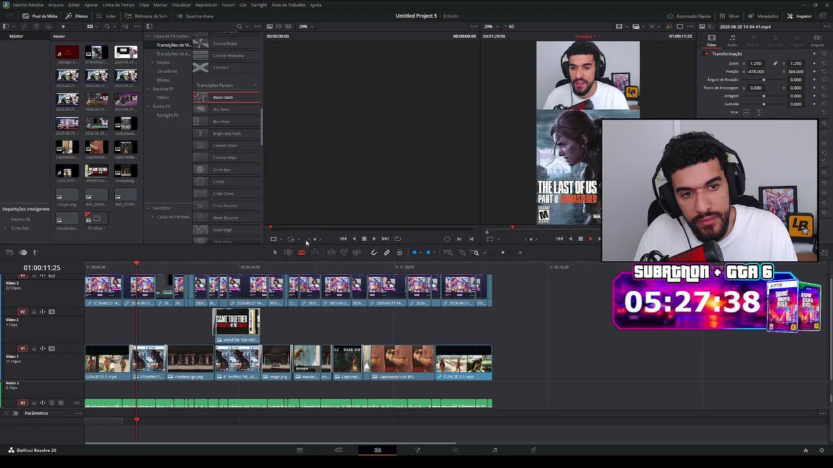Select the Cross Dissolve transition
The width and height of the screenshot is (833, 468).
[226, 205]
